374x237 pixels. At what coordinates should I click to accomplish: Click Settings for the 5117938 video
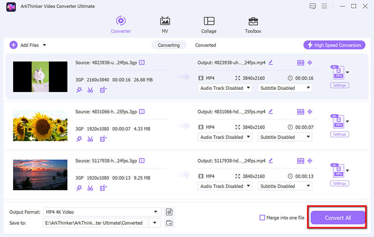[x=339, y=183]
